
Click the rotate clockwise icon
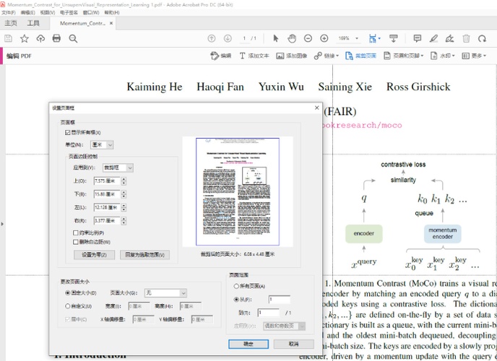point(482,39)
